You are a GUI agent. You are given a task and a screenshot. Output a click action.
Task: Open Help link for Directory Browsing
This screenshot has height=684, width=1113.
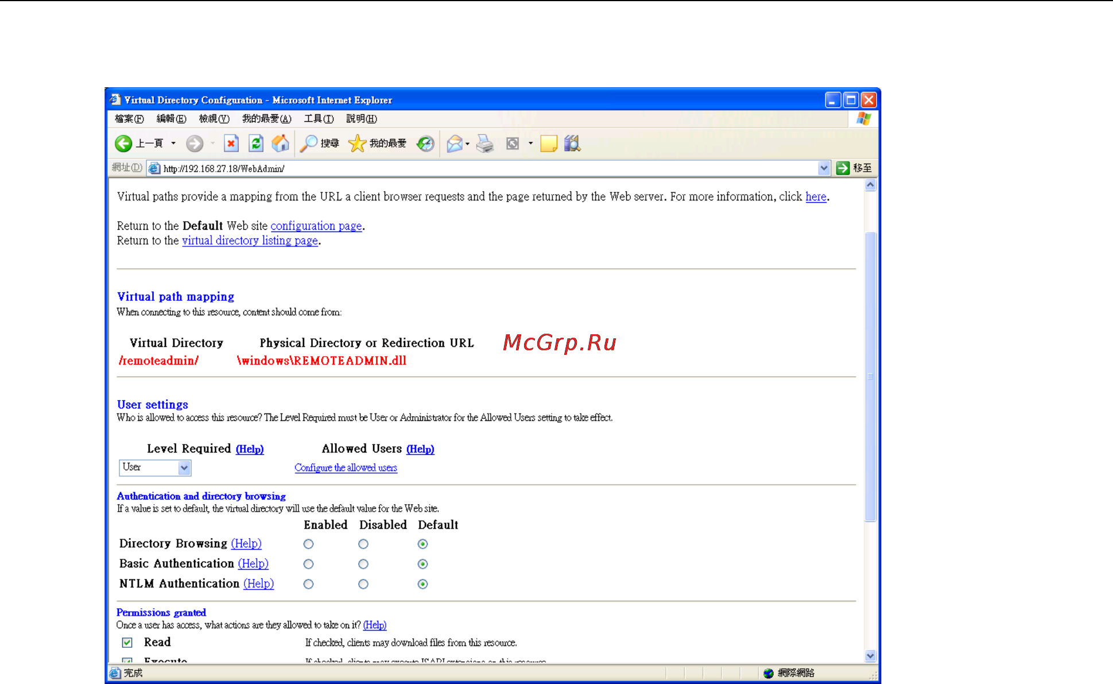pyautogui.click(x=246, y=544)
